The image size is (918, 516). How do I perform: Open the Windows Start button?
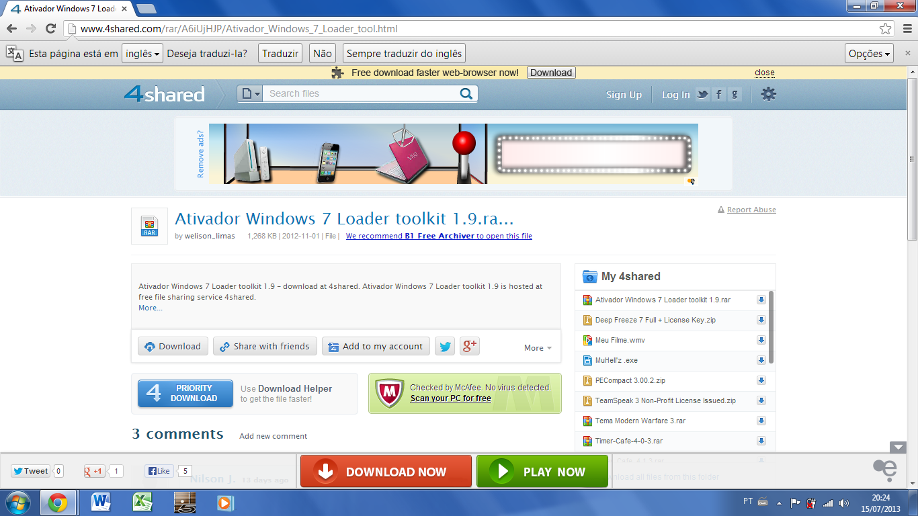click(x=18, y=503)
